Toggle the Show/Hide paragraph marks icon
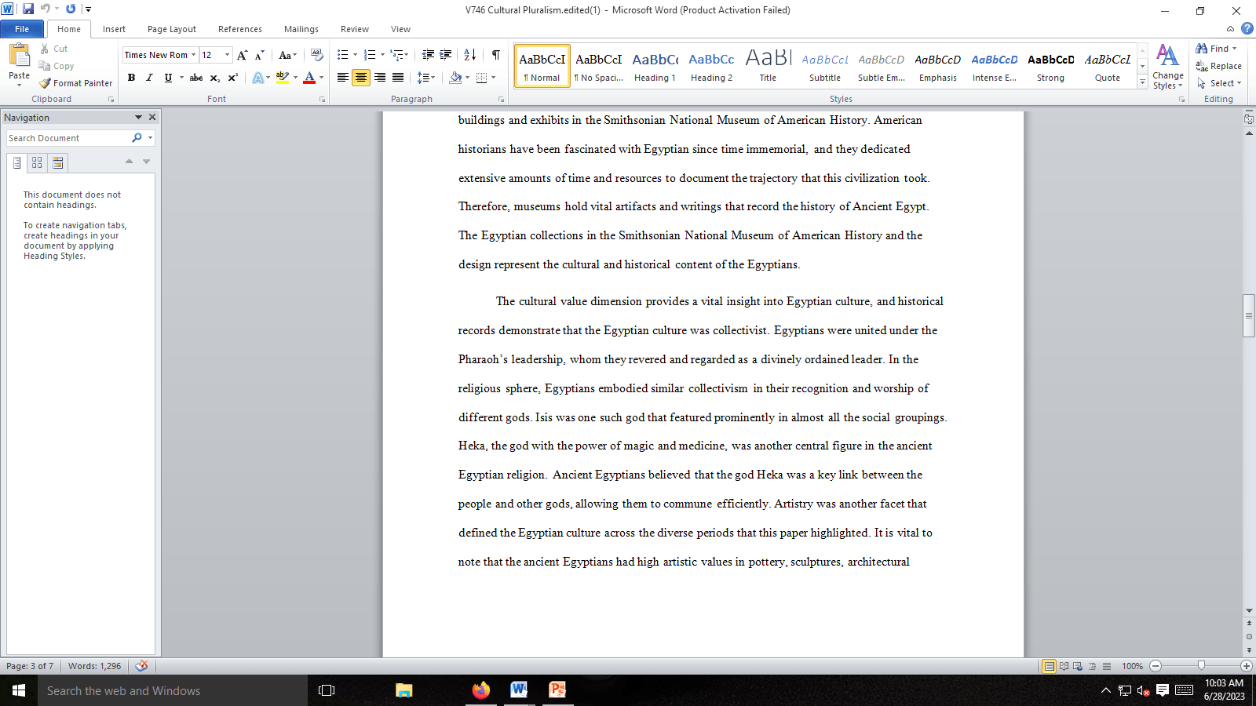 click(495, 55)
